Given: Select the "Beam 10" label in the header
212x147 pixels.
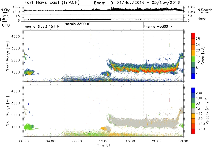Looking at the screenshot, I should pyautogui.click(x=103, y=3).
